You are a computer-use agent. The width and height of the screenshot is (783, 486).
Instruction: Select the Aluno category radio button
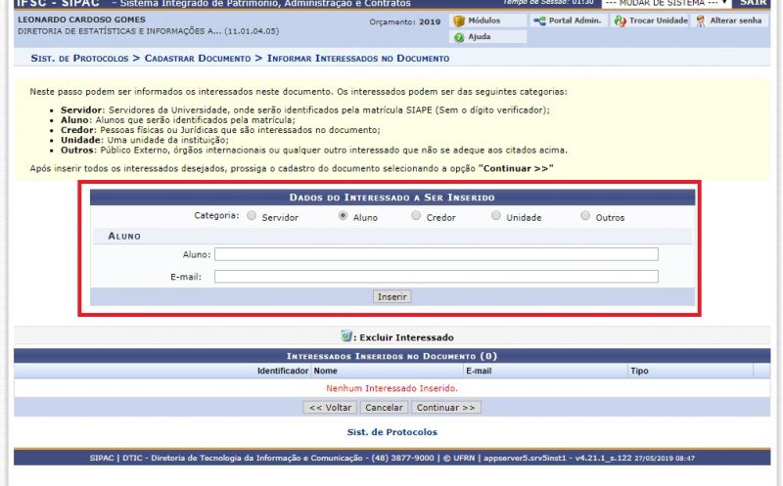point(344,216)
